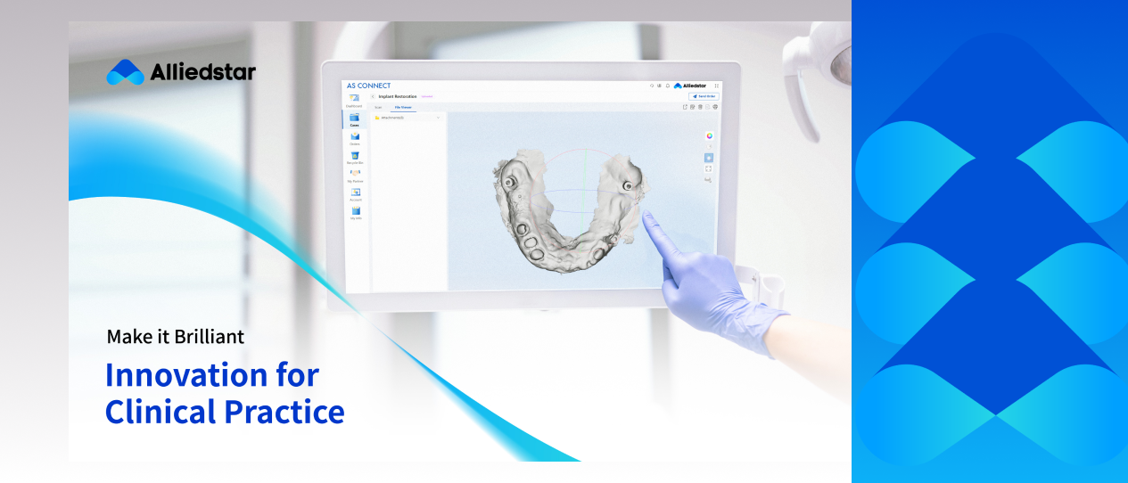Switch to the Scan tab
The image size is (1128, 483).
tap(377, 107)
